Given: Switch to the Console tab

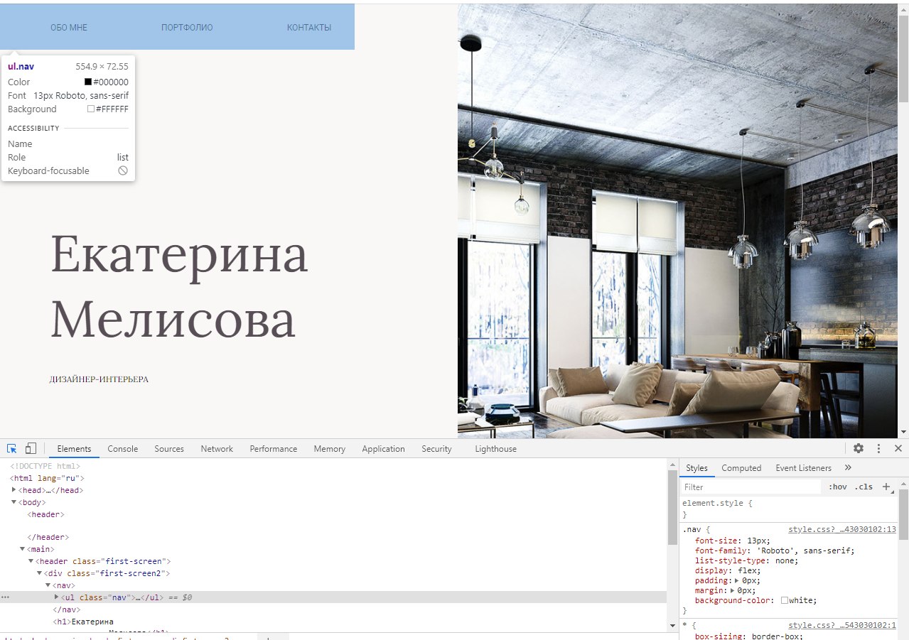Looking at the screenshot, I should point(123,449).
